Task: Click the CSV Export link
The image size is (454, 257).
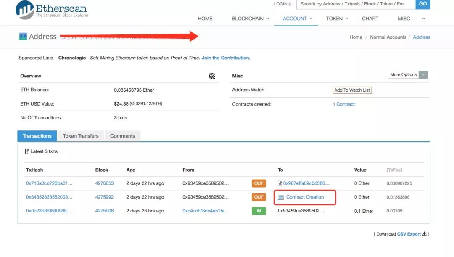Action: point(409,234)
